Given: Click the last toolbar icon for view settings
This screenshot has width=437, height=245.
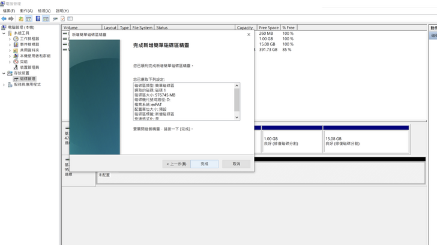Looking at the screenshot, I should [70, 19].
